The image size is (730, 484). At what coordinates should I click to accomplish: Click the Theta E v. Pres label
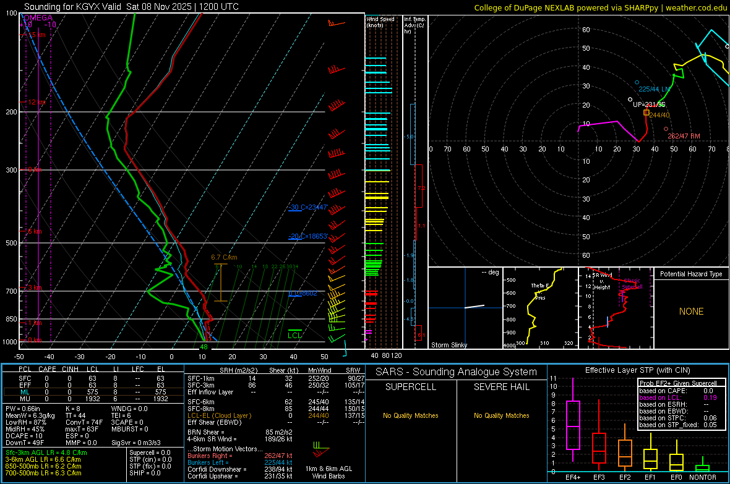(539, 291)
